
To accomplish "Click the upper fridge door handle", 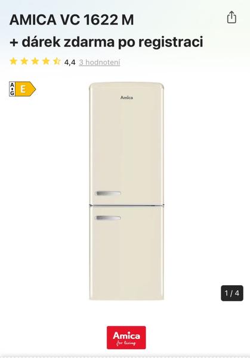I will tap(108, 193).
